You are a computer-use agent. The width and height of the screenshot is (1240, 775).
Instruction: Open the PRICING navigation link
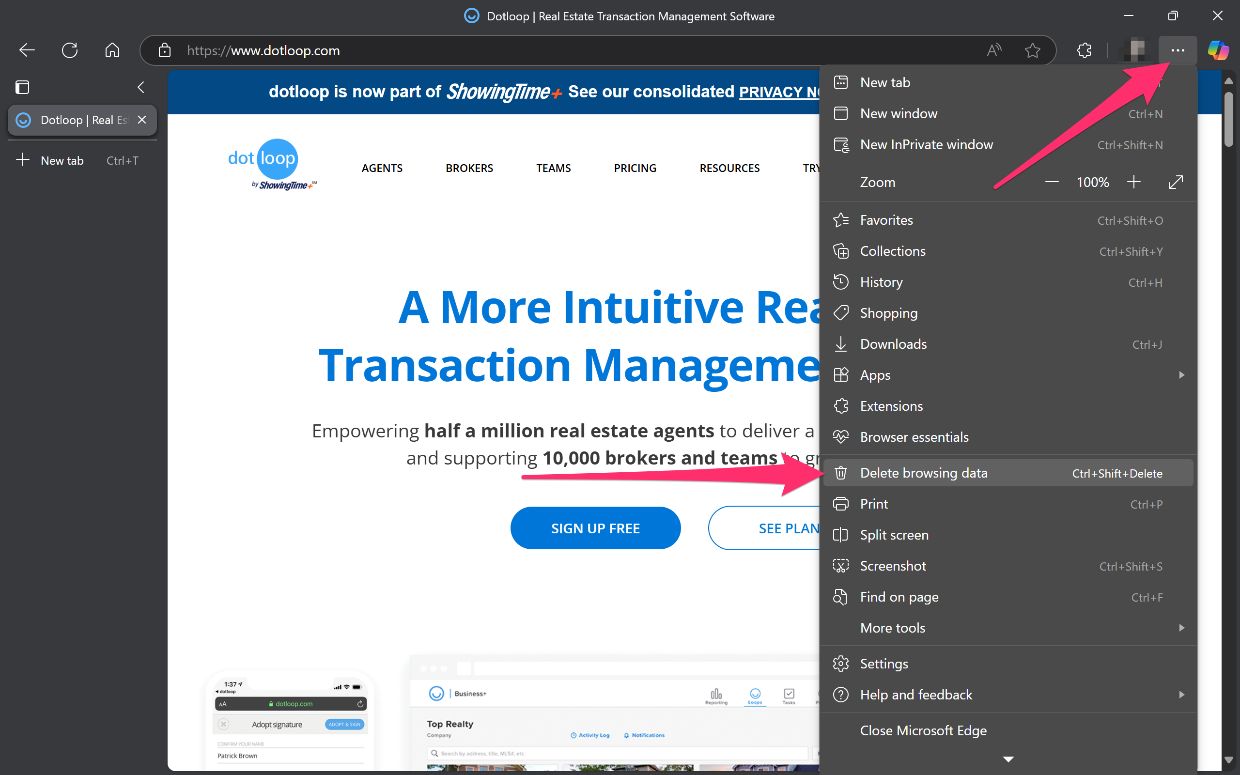click(x=635, y=168)
